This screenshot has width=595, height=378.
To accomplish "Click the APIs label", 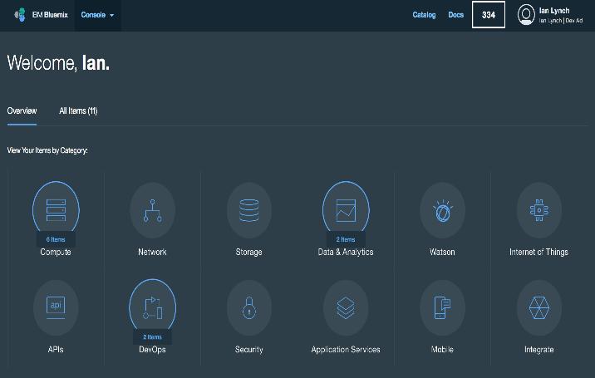I will [56, 350].
